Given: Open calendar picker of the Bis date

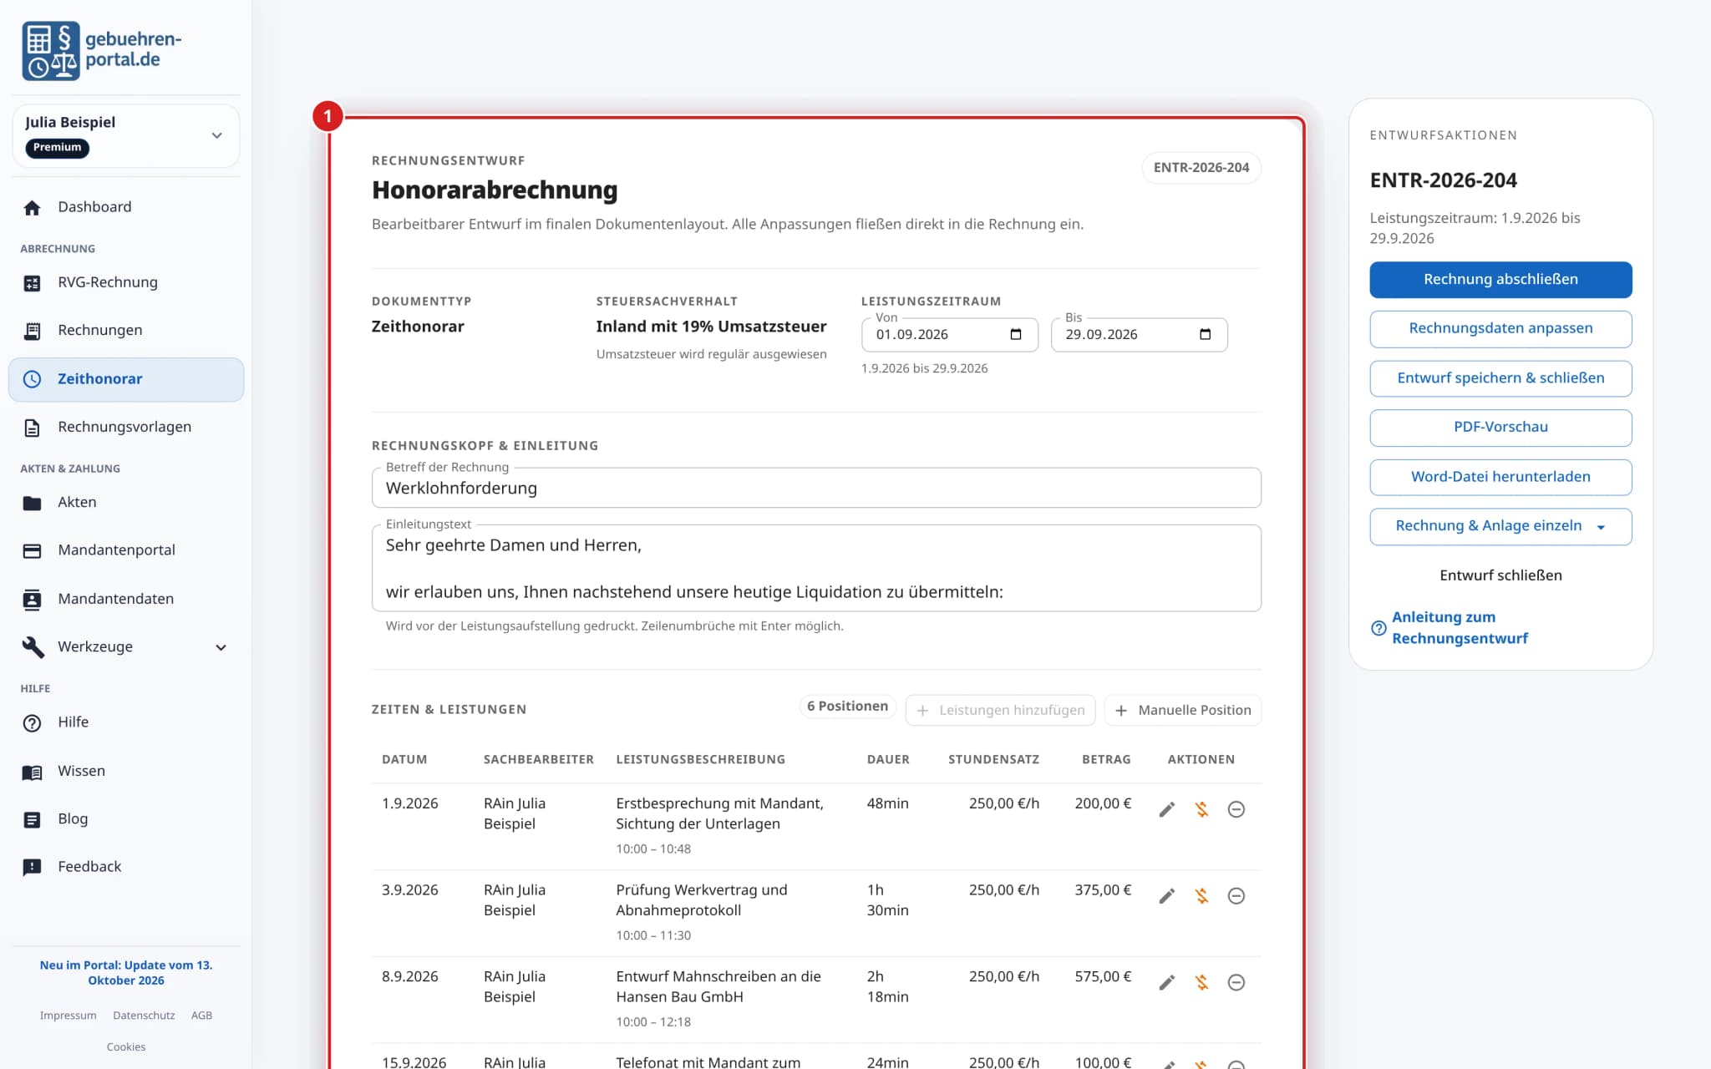Looking at the screenshot, I should [1205, 334].
